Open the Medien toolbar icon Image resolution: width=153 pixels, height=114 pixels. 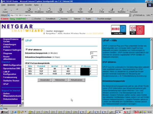pos(80,10)
